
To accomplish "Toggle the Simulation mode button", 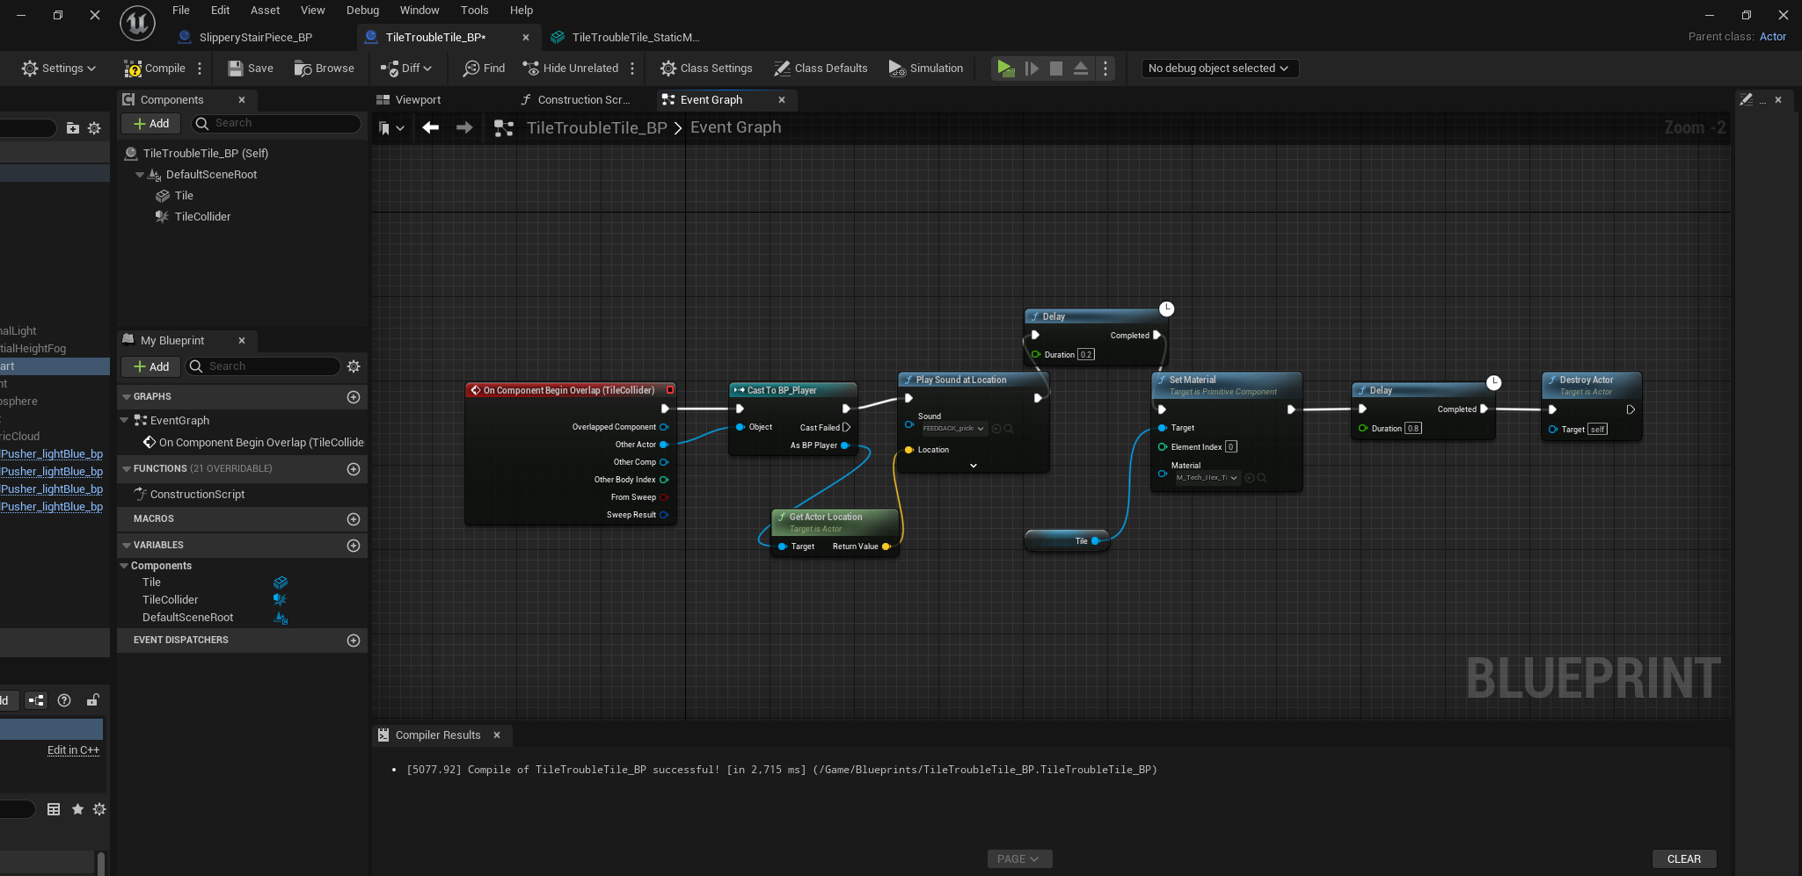I will click(x=926, y=69).
